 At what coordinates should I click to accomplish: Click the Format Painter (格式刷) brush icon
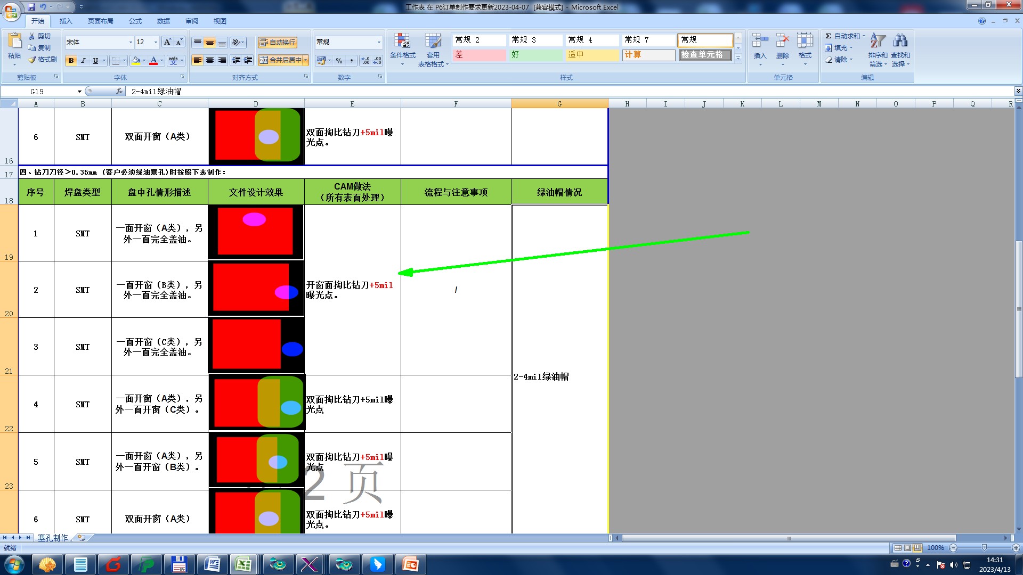pyautogui.click(x=33, y=60)
